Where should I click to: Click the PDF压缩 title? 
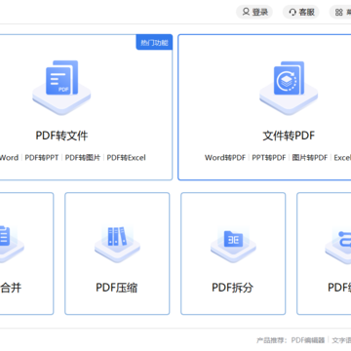117,288
